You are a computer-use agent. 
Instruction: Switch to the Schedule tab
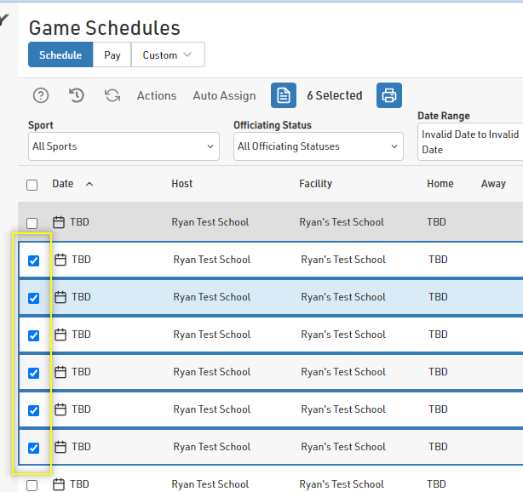tap(60, 55)
